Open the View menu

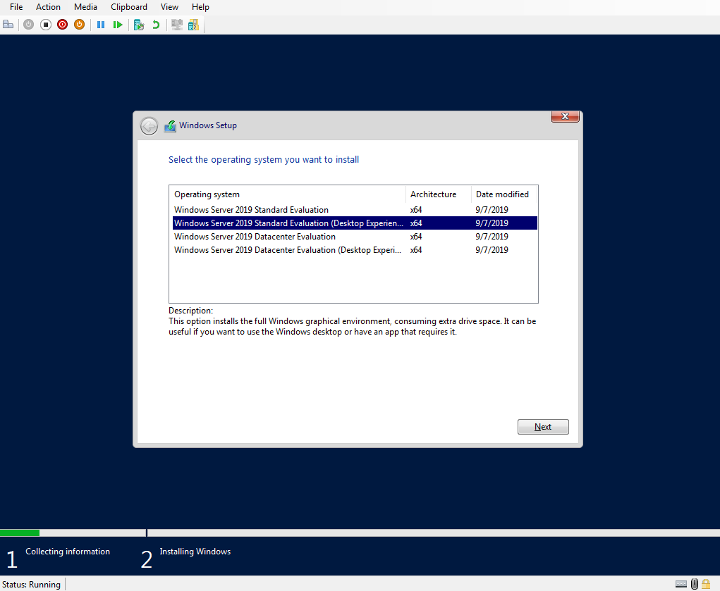coord(169,7)
